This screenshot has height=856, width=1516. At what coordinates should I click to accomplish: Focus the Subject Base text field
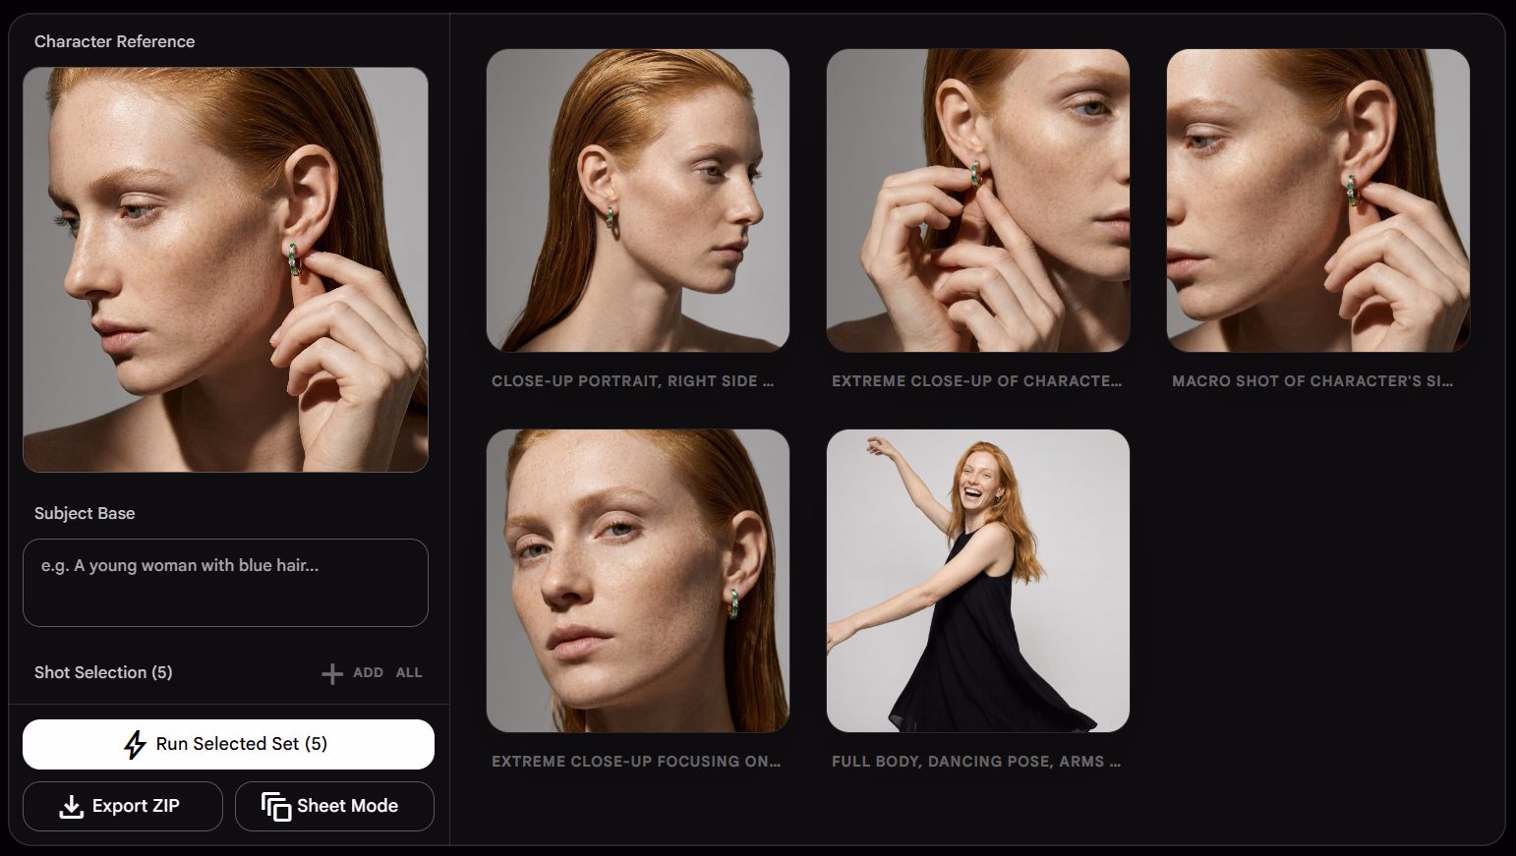pyautogui.click(x=225, y=583)
